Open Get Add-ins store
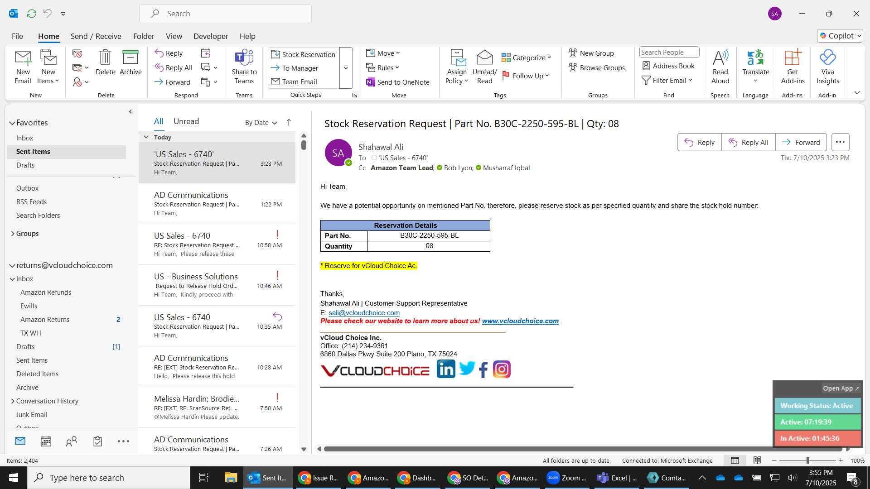The height and width of the screenshot is (489, 870). 793,67
